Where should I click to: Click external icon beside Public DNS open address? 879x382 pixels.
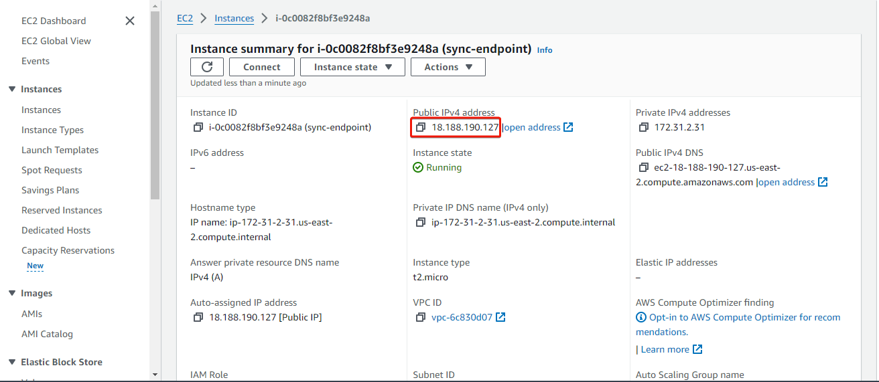(x=823, y=182)
